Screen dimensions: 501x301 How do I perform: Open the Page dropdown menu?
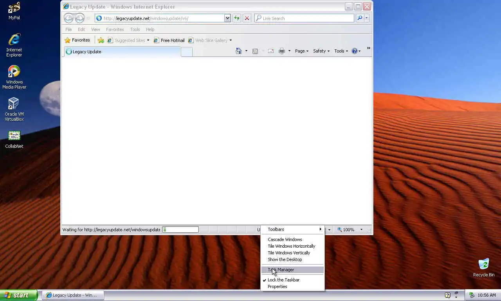[302, 51]
